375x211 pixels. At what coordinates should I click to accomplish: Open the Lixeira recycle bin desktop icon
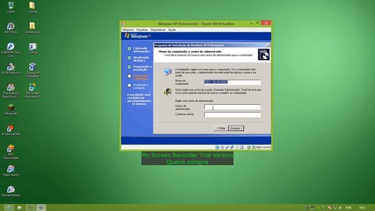pyautogui.click(x=11, y=7)
